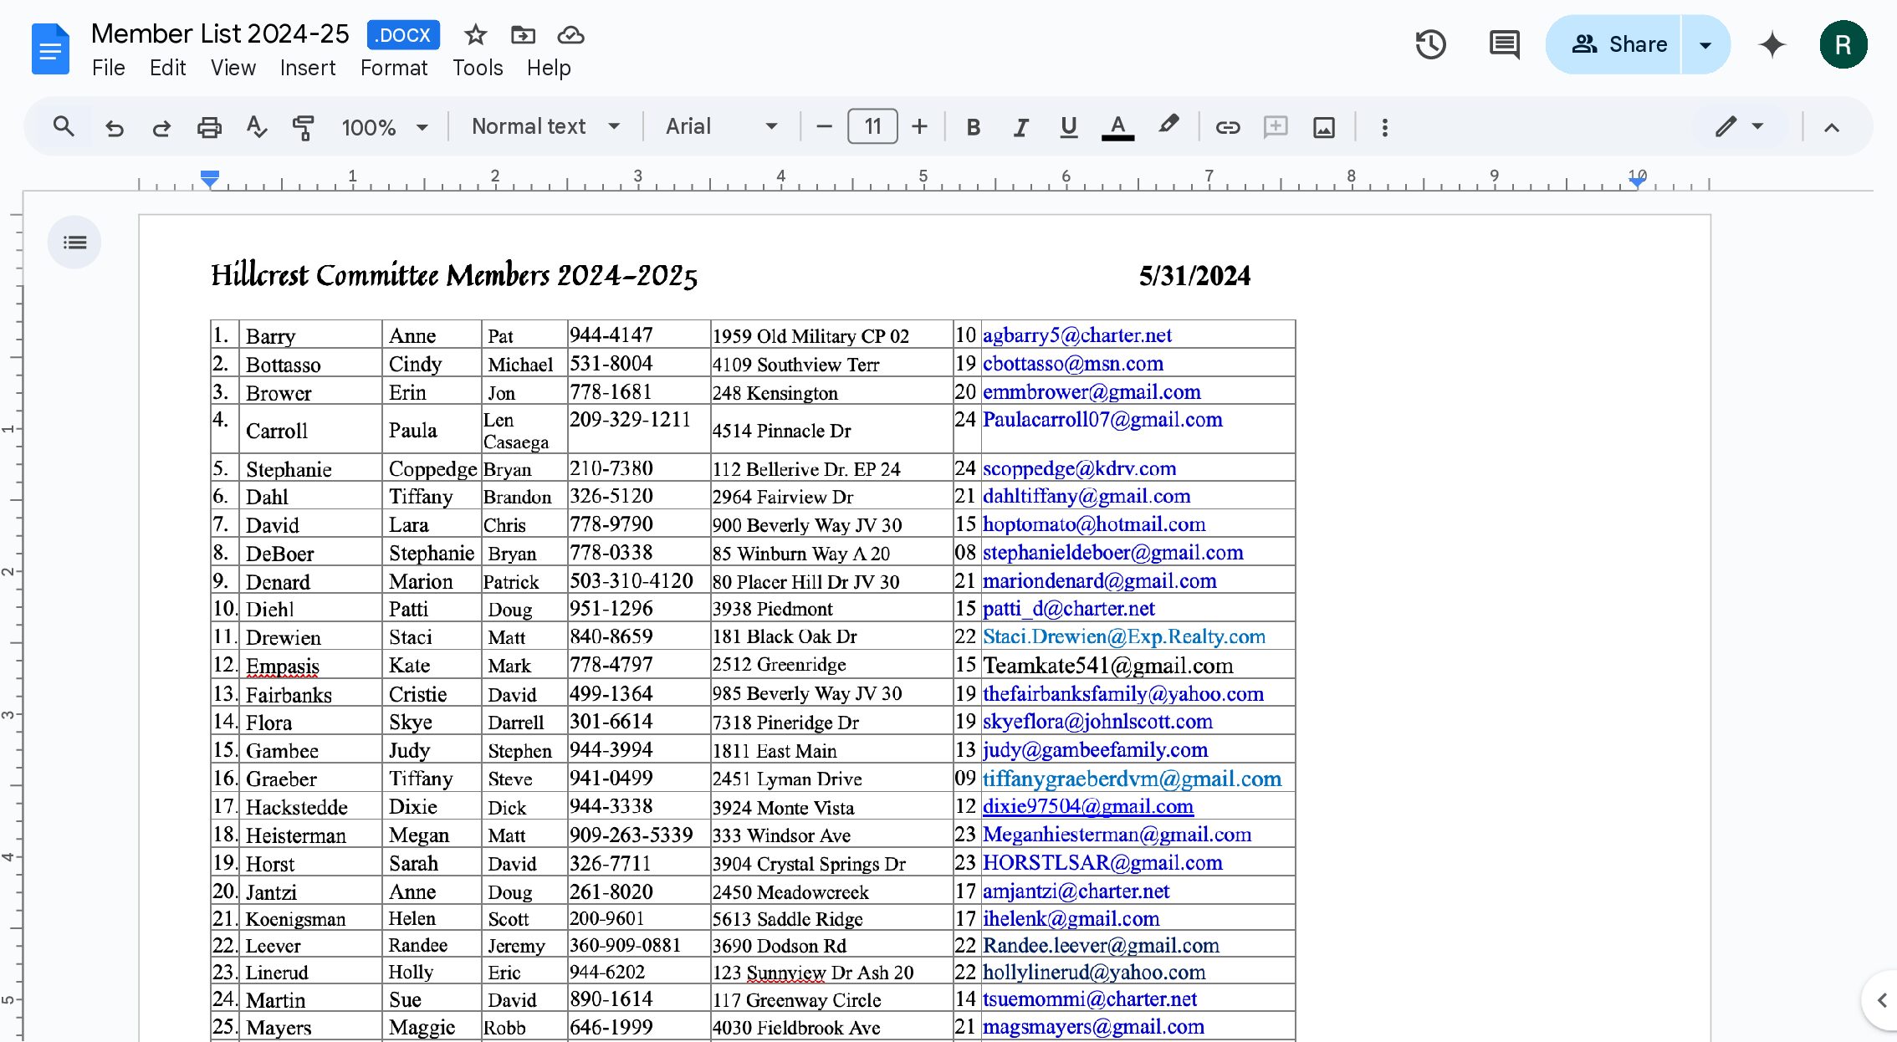The image size is (1897, 1042).
Task: Open the View menu
Action: [233, 69]
